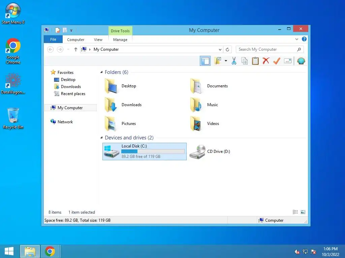Click the File Explorer taskbar button
Image resolution: width=345 pixels, height=258 pixels.
pos(30,251)
